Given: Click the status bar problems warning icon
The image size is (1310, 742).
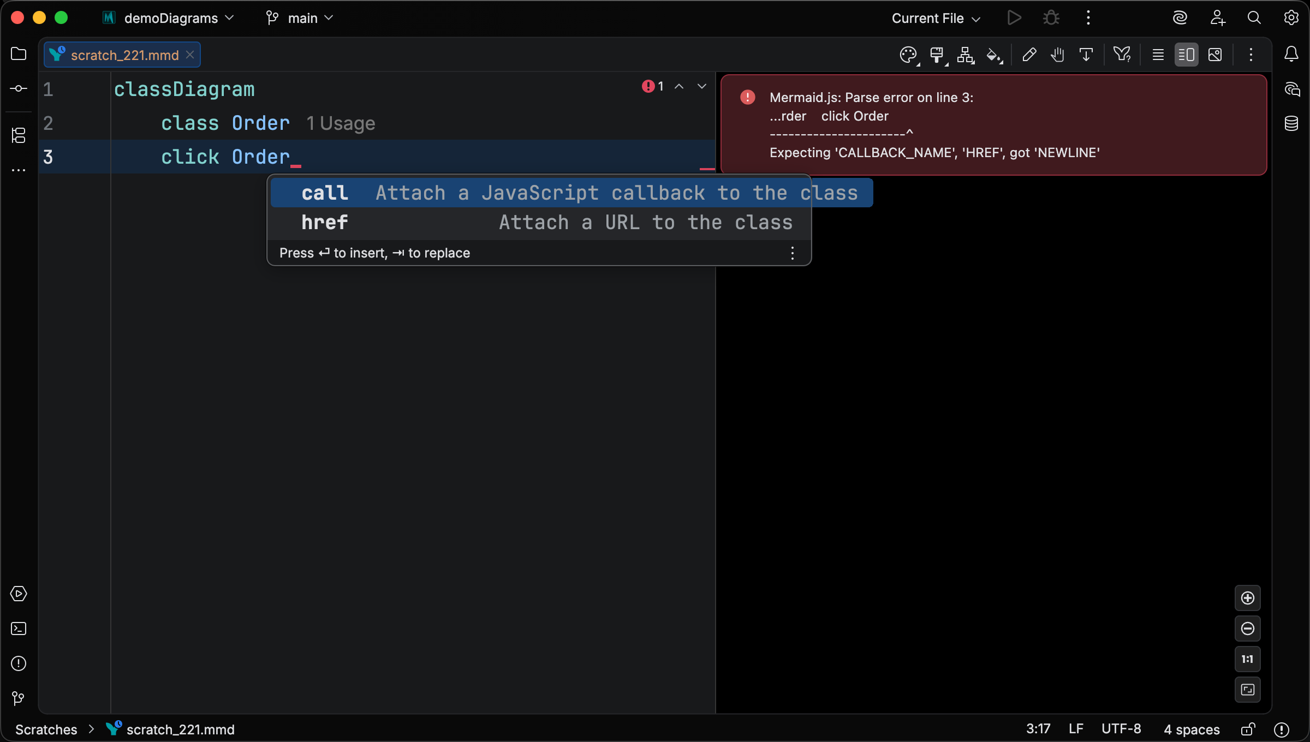Looking at the screenshot, I should pyautogui.click(x=1282, y=729).
